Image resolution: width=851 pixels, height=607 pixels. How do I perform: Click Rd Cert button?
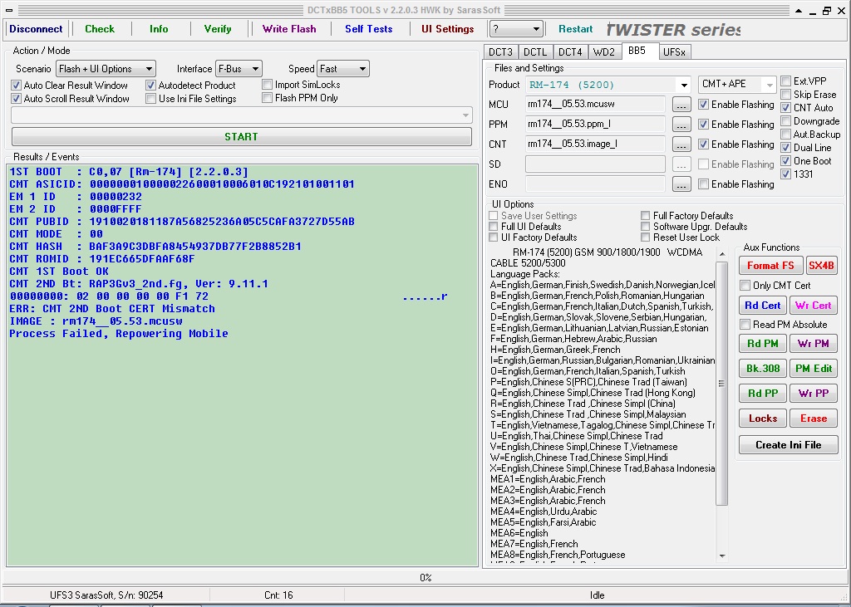coord(763,306)
